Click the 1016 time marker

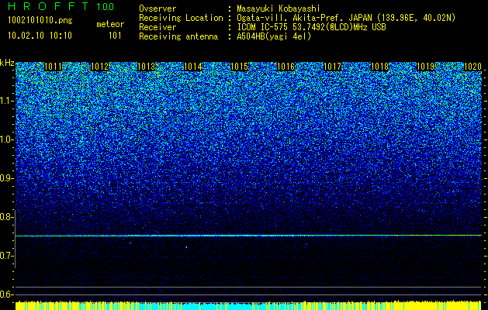coord(286,67)
